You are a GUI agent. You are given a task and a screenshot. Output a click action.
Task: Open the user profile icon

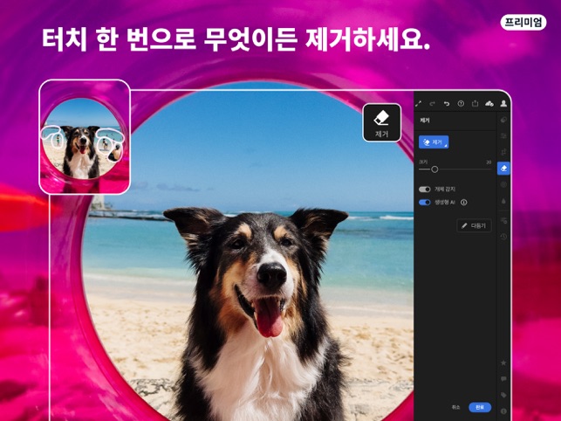(x=503, y=104)
